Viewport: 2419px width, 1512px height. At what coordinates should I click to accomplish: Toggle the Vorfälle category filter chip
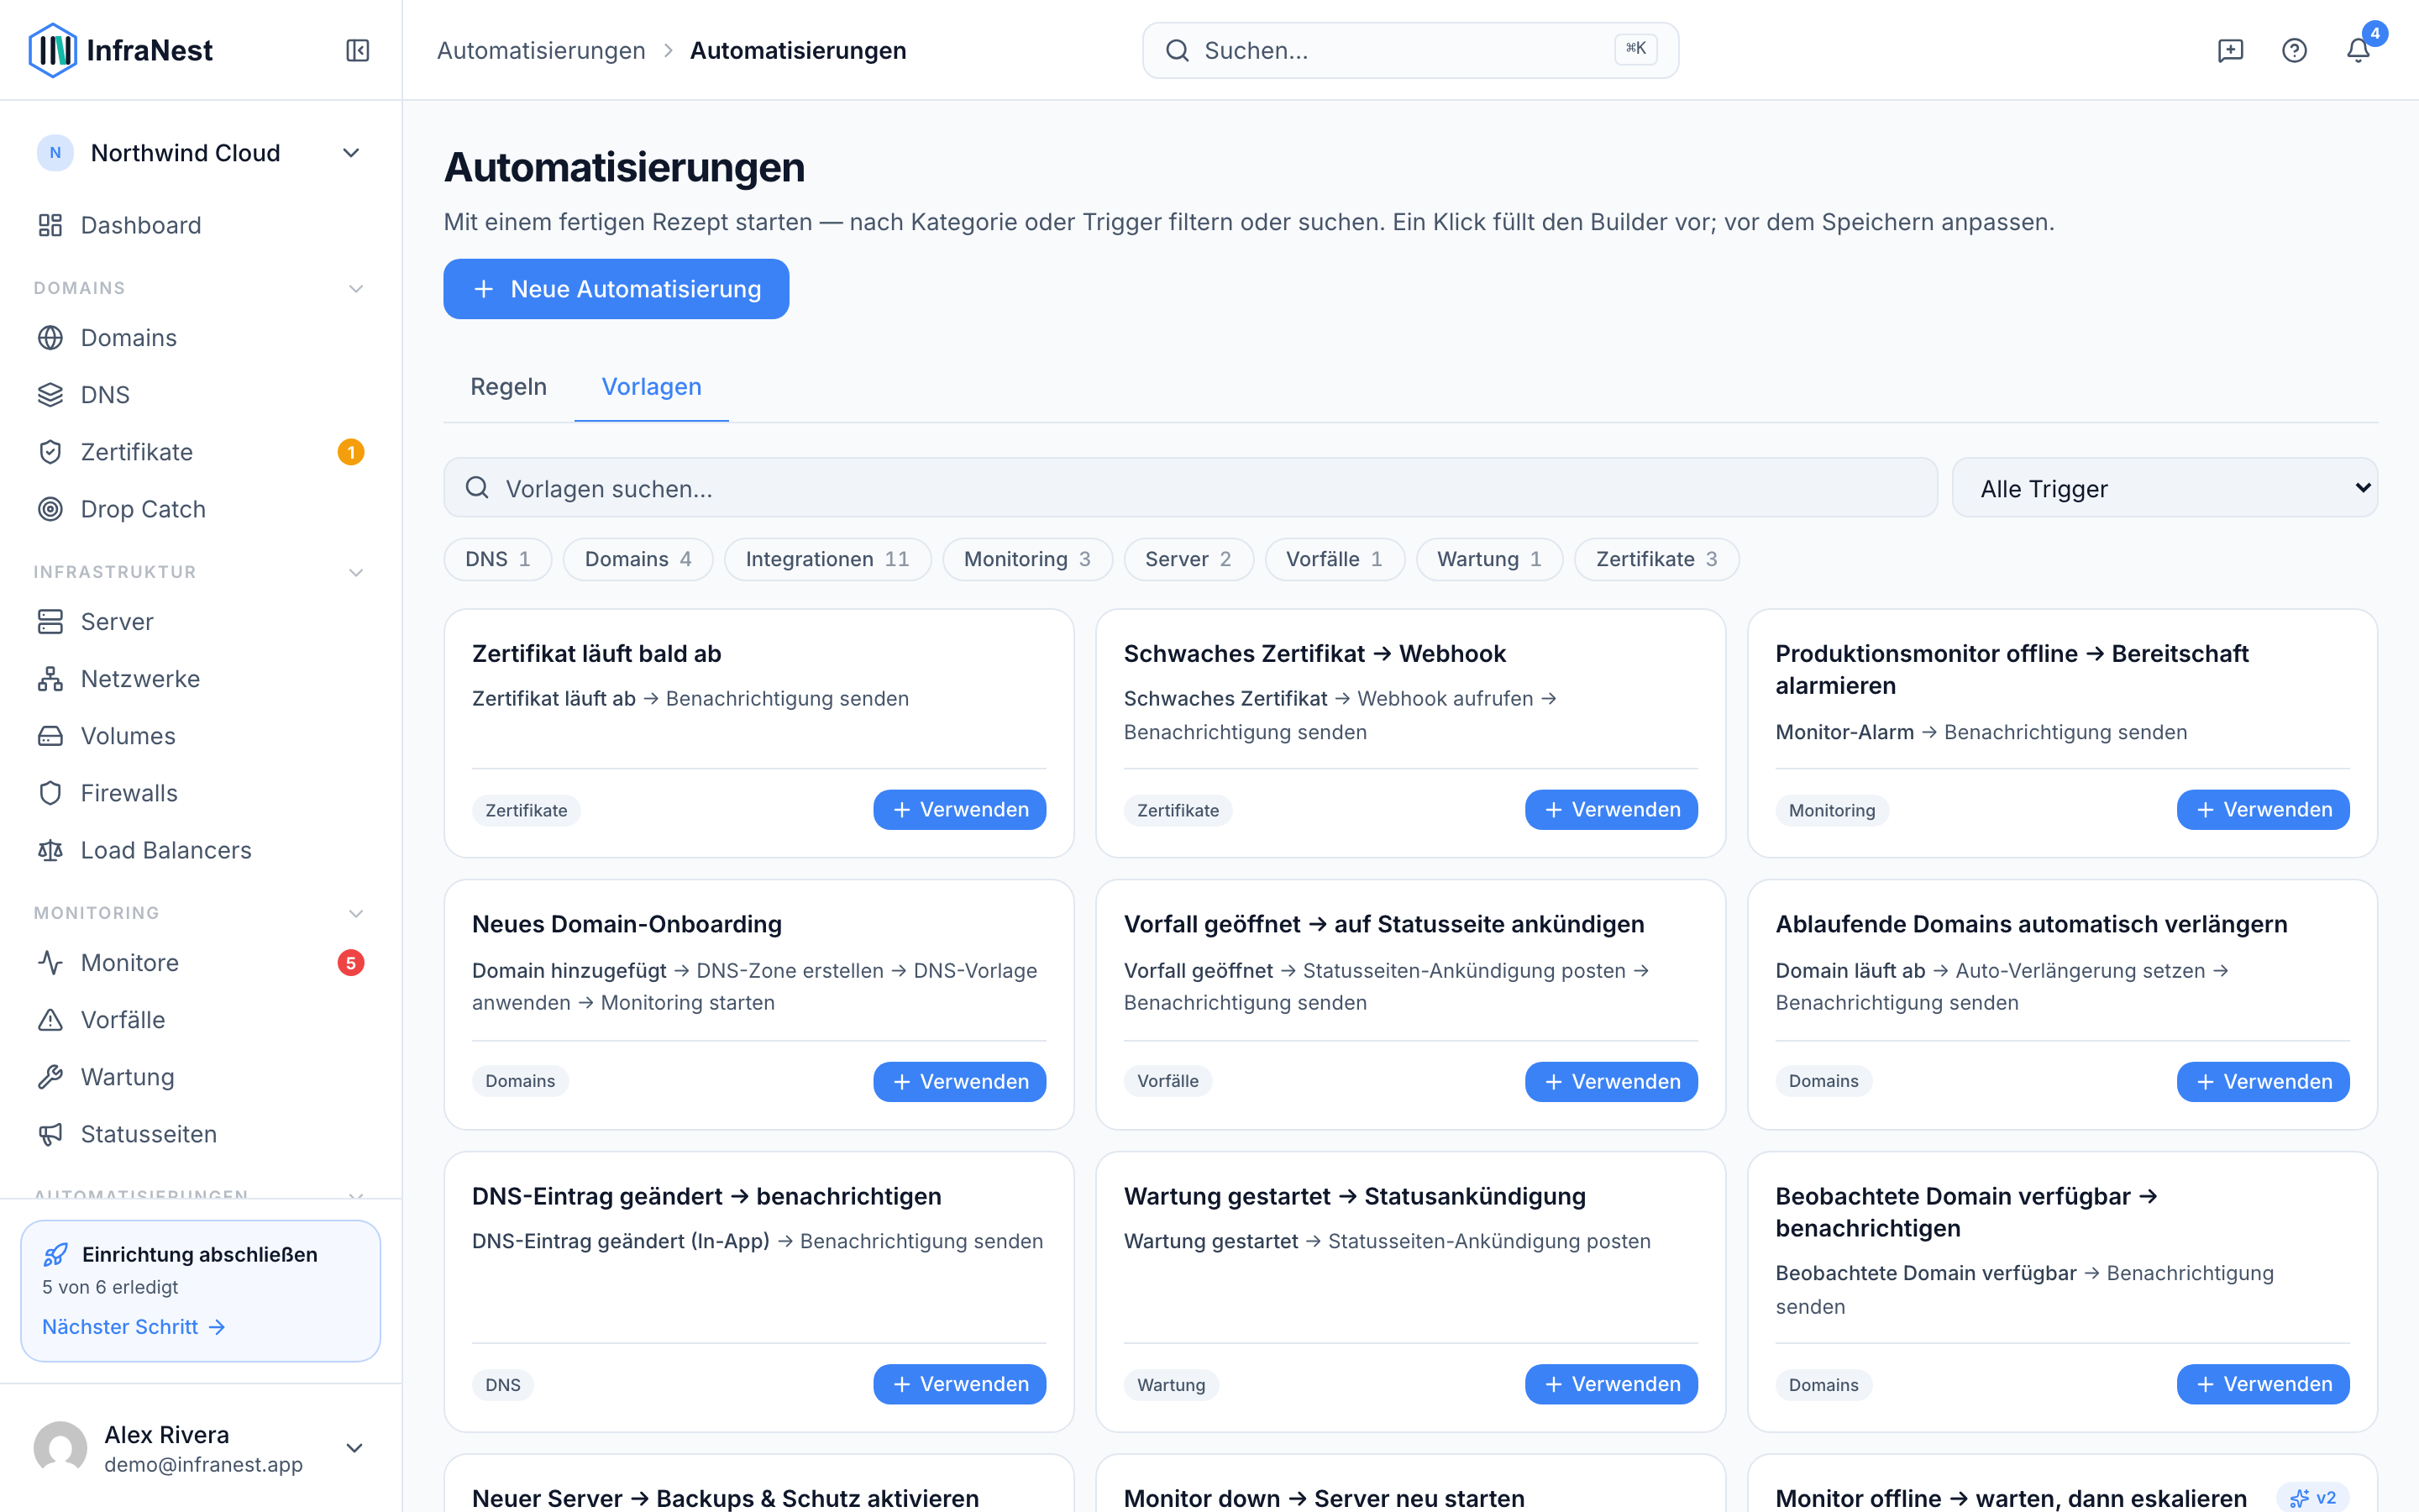(x=1335, y=559)
